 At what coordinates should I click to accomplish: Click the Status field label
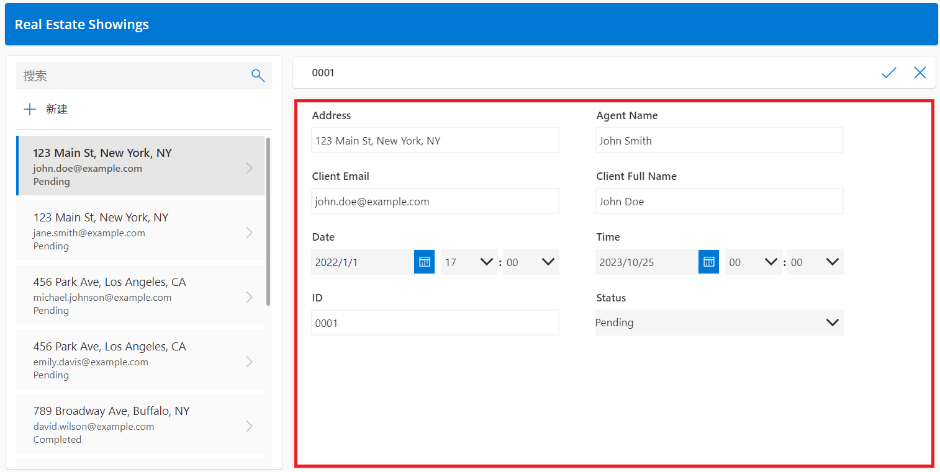coord(611,298)
